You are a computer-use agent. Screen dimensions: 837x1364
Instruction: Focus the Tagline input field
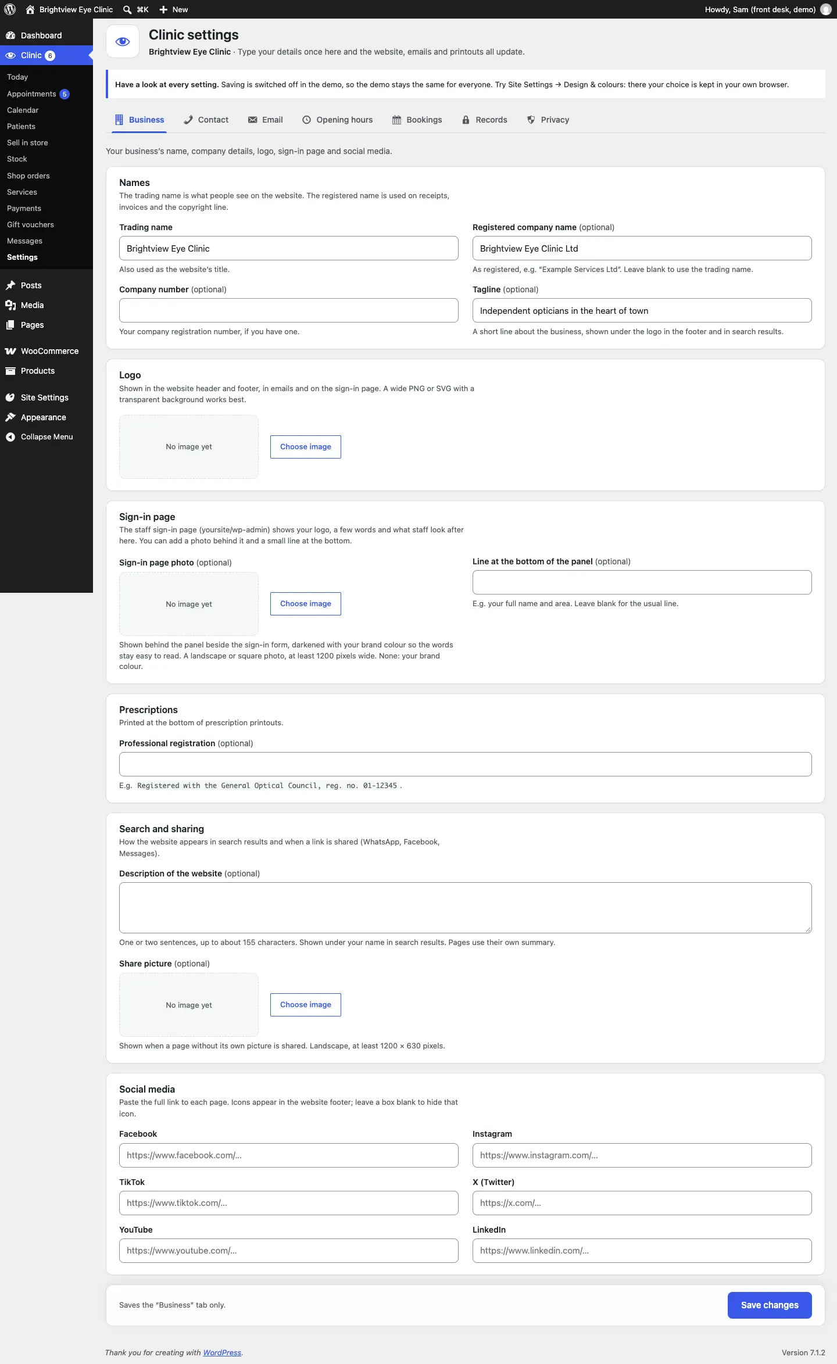pos(642,310)
